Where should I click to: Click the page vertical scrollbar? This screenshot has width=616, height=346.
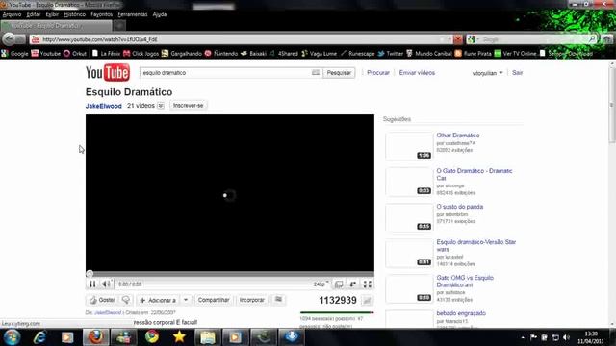tap(612, 104)
